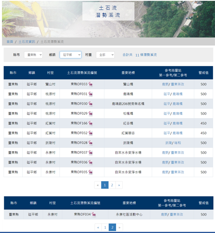Click landmark 紅葉翠谷
This screenshot has width=215, height=233.
[x=128, y=133]
